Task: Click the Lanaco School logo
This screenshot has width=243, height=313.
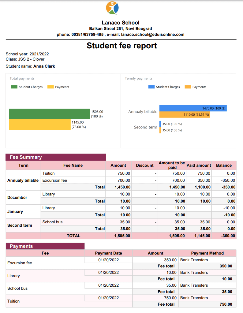Action: (112, 8)
